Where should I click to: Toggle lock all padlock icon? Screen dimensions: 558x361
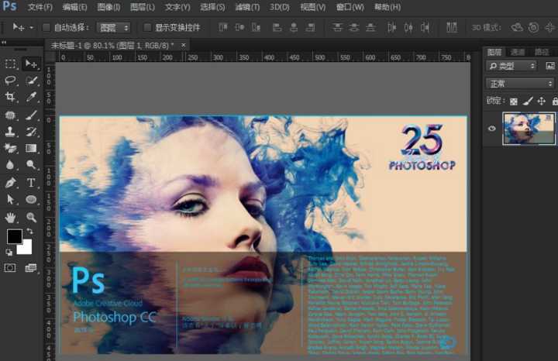tap(555, 101)
